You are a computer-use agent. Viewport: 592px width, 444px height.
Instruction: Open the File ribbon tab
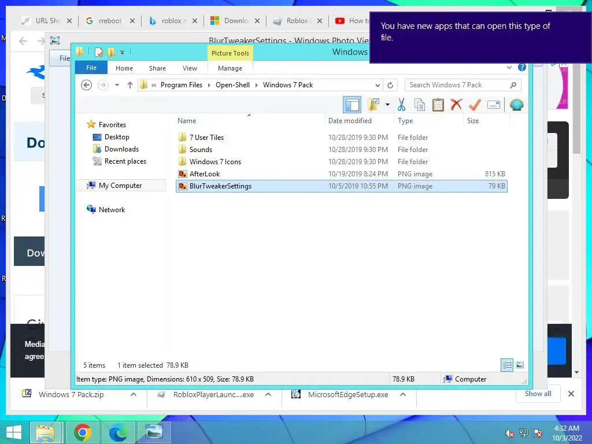click(x=91, y=68)
